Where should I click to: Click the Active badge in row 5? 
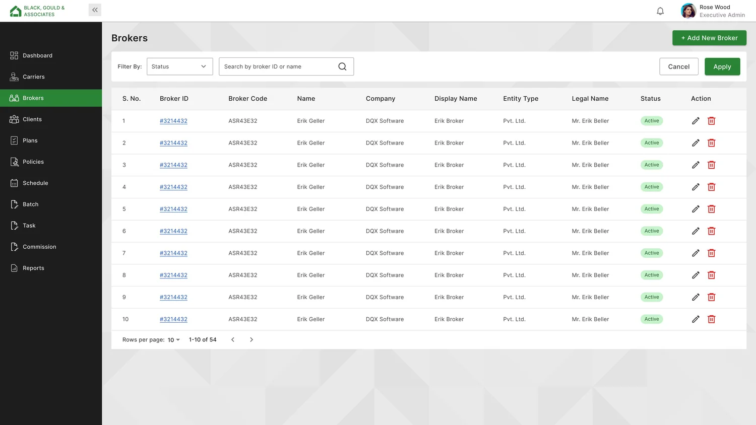652,209
